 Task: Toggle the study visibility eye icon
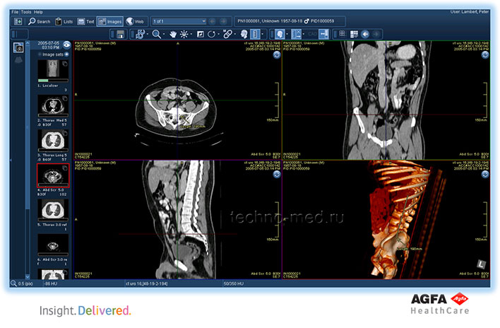click(66, 45)
